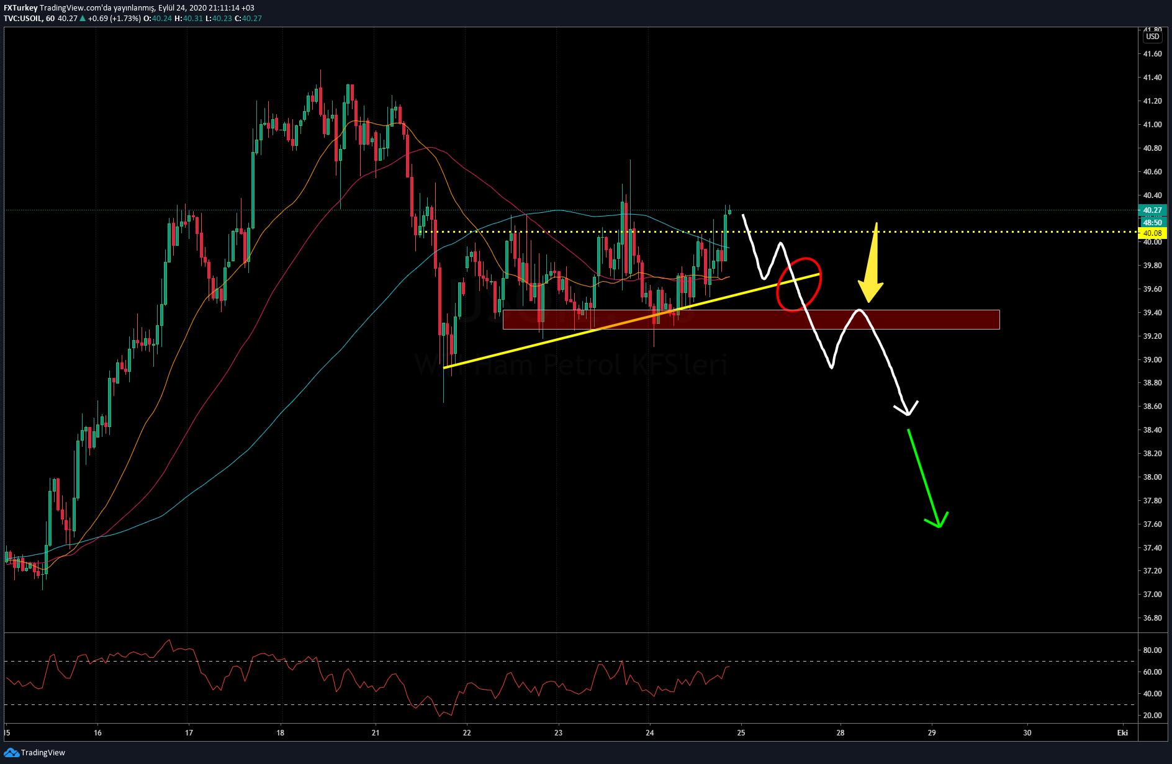Click the 41.20 price axis label

(1152, 101)
